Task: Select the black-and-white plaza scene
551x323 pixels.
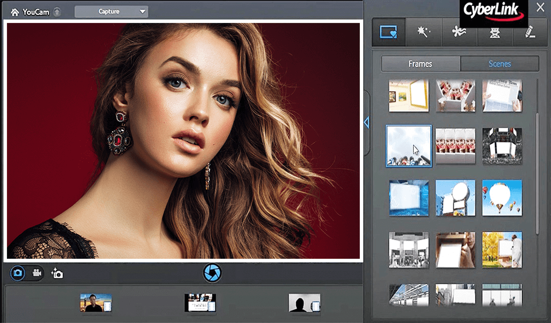Action: 409,250
